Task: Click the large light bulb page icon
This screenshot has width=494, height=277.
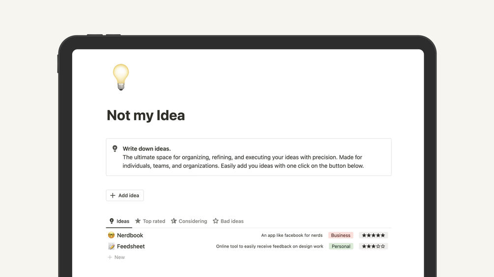Action: coord(120,77)
